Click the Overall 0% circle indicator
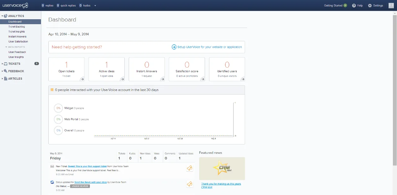This screenshot has height=195, width=397. tap(58, 131)
